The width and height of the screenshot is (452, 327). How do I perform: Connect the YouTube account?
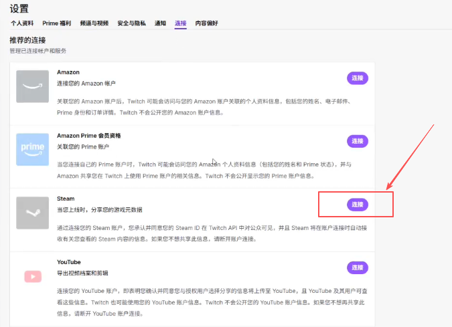point(357,267)
